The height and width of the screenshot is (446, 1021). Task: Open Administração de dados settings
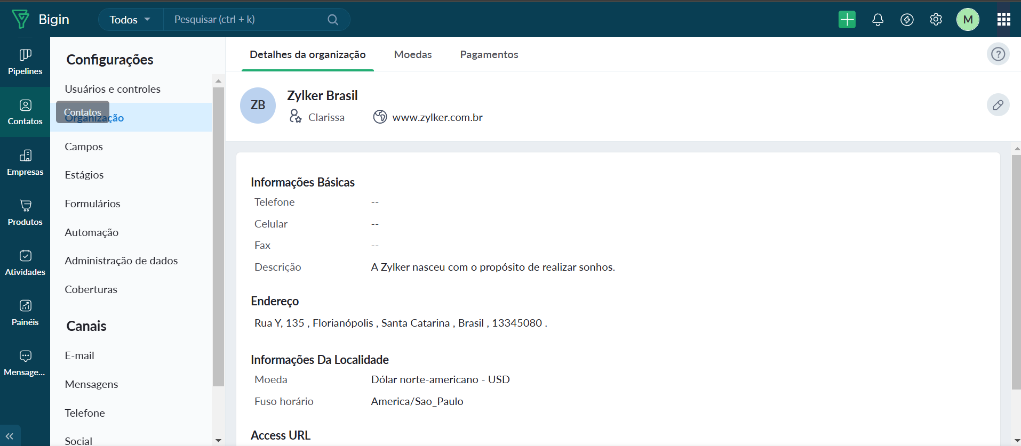click(131, 261)
